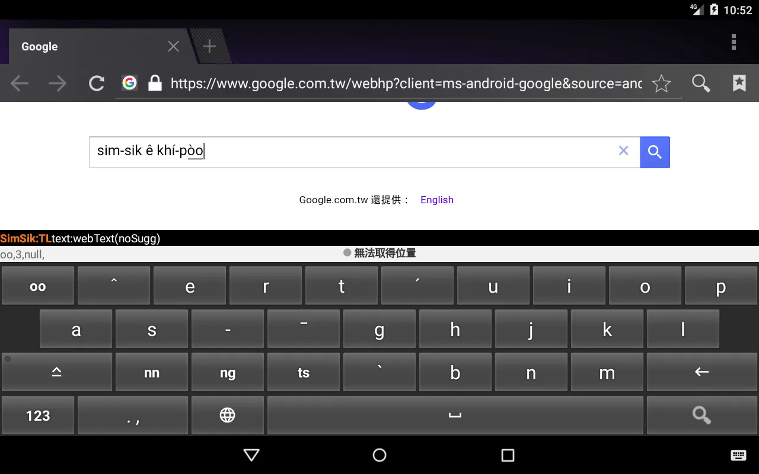The width and height of the screenshot is (759, 474).
Task: Open a new tab with the plus
Action: (209, 46)
